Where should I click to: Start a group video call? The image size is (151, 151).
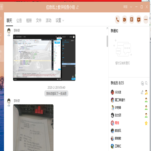[124, 20]
